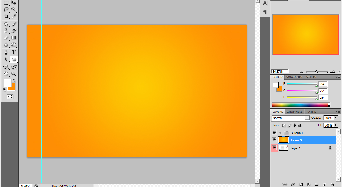Viewport: 342px width, 187px height.
Task: Select the Eraser tool
Action: [6, 38]
